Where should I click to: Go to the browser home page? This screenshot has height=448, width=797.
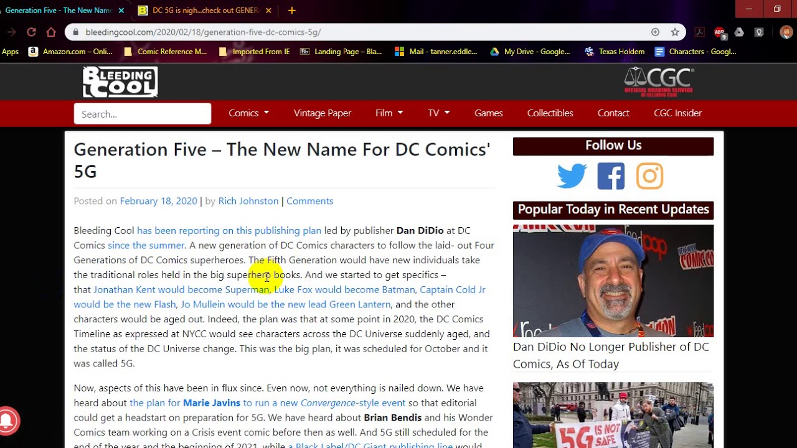tap(51, 32)
